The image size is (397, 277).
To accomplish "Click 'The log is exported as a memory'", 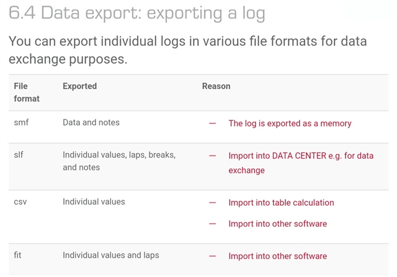I will tap(290, 123).
